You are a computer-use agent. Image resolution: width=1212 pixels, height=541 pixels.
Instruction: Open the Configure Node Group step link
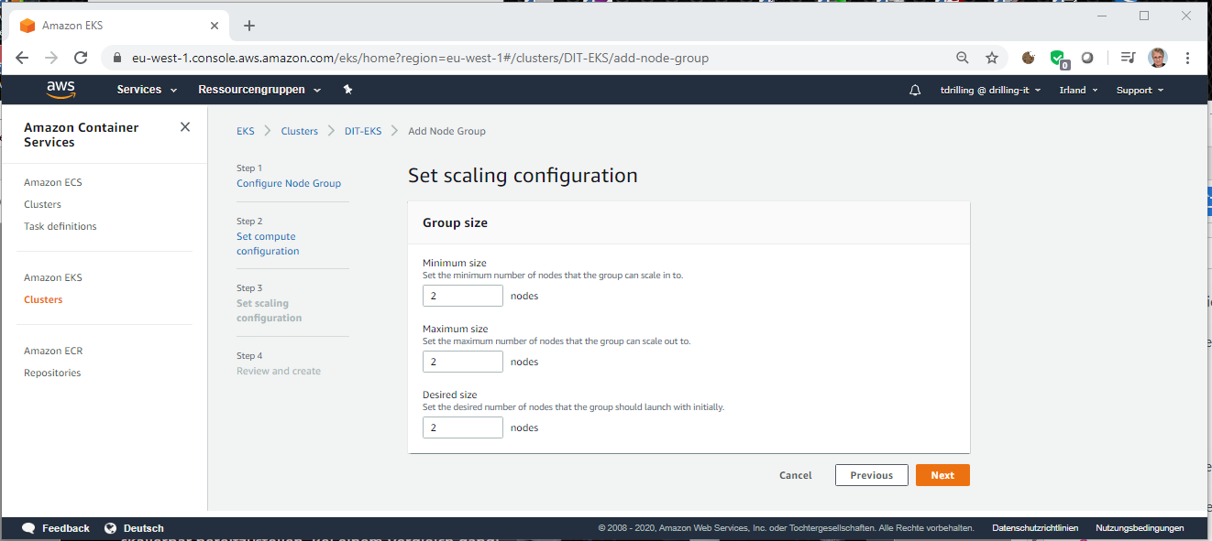[x=289, y=183]
